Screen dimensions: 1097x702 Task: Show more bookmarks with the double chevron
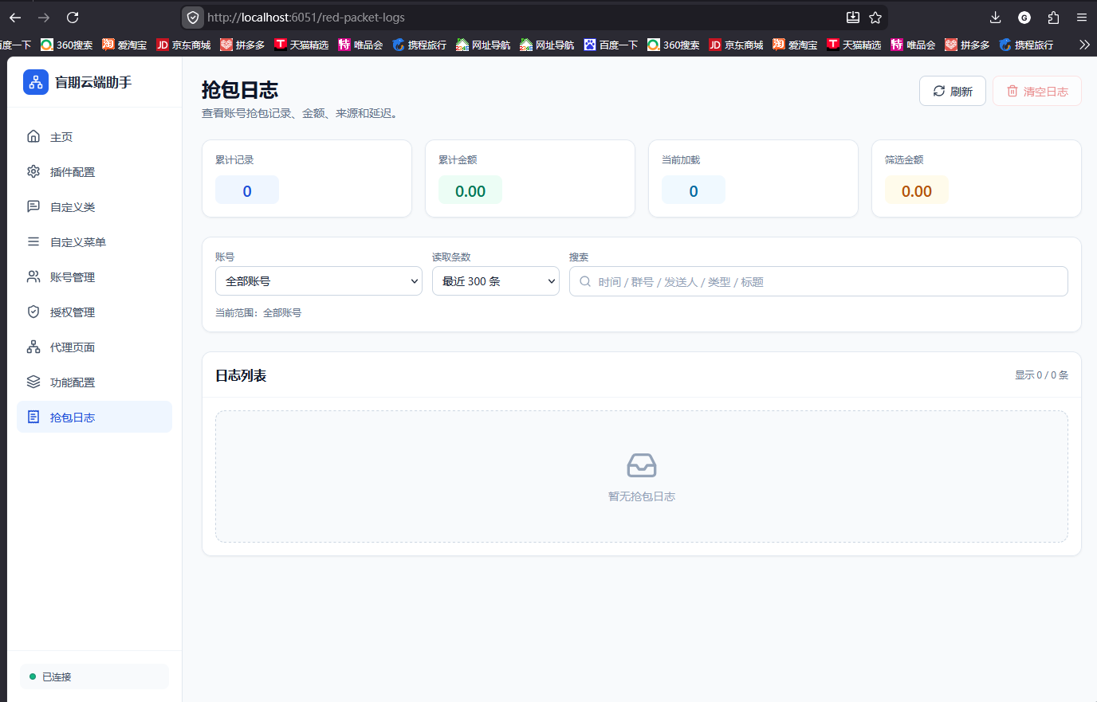coord(1084,45)
